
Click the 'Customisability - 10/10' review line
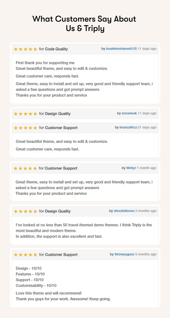(36, 286)
